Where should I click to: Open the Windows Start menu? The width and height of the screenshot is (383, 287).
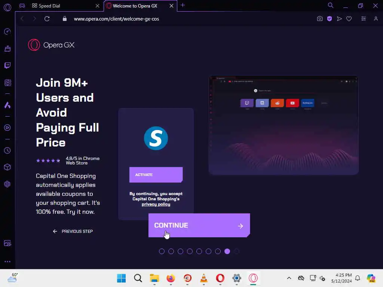pyautogui.click(x=121, y=278)
